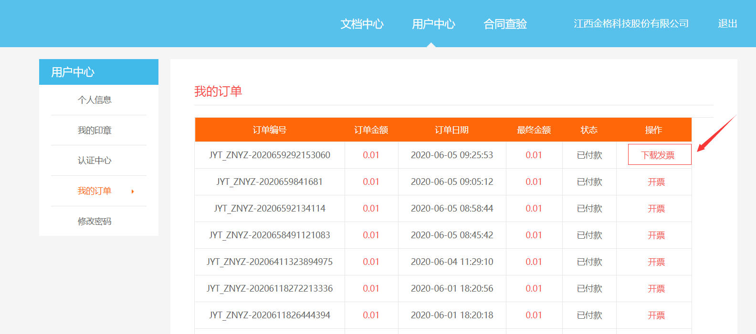
Task: Open the 文档中心 navigation tab
Action: [x=362, y=24]
